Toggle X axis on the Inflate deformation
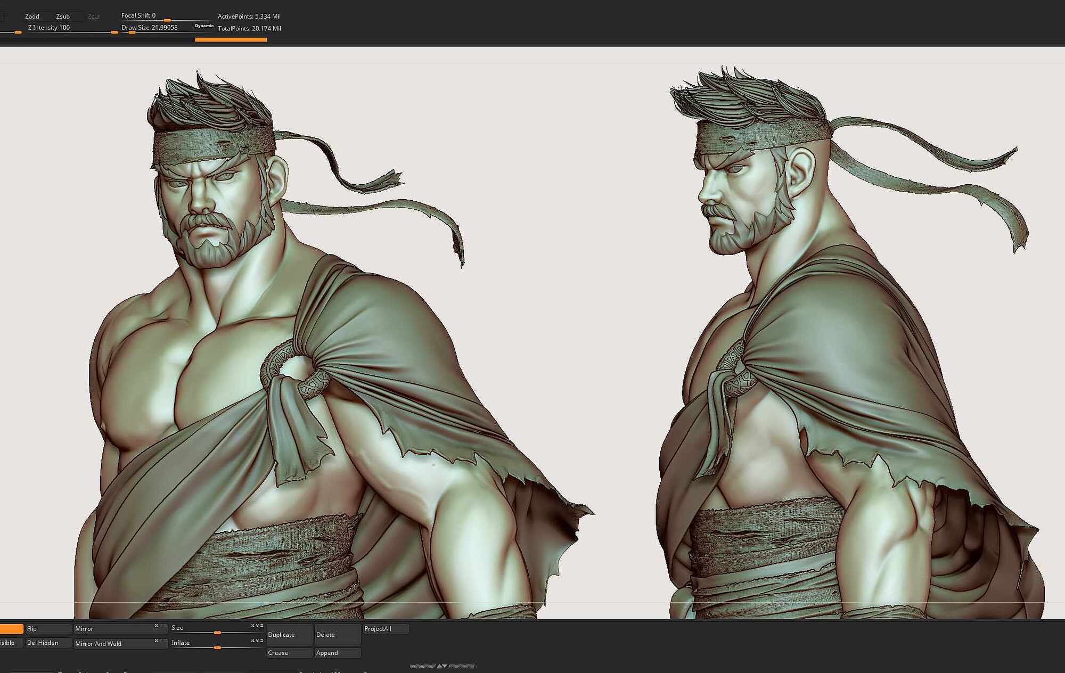 point(252,641)
